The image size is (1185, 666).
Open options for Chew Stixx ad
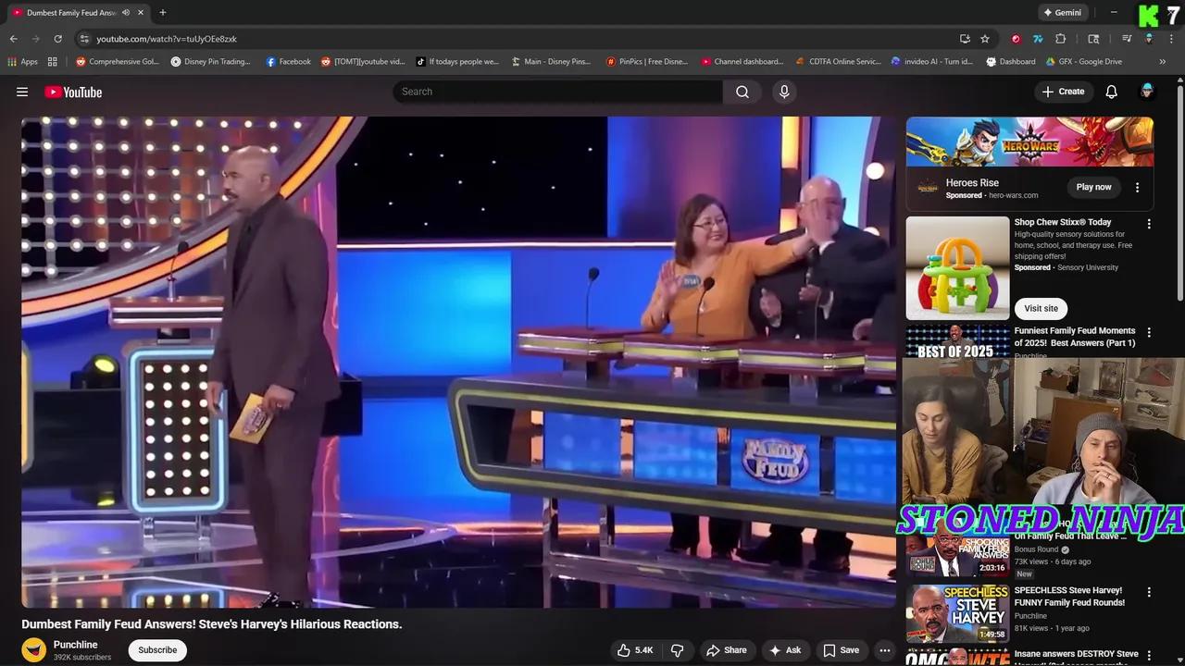click(1149, 224)
